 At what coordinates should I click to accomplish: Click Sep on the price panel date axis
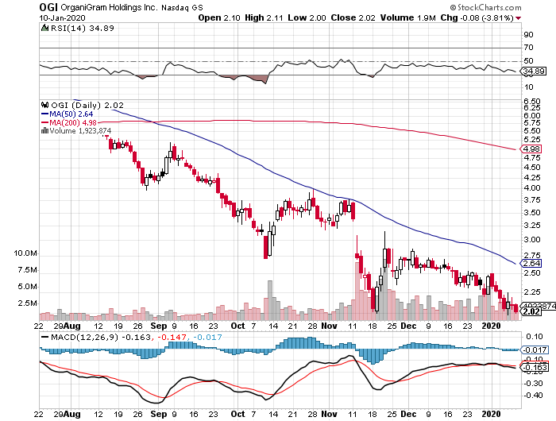click(158, 326)
